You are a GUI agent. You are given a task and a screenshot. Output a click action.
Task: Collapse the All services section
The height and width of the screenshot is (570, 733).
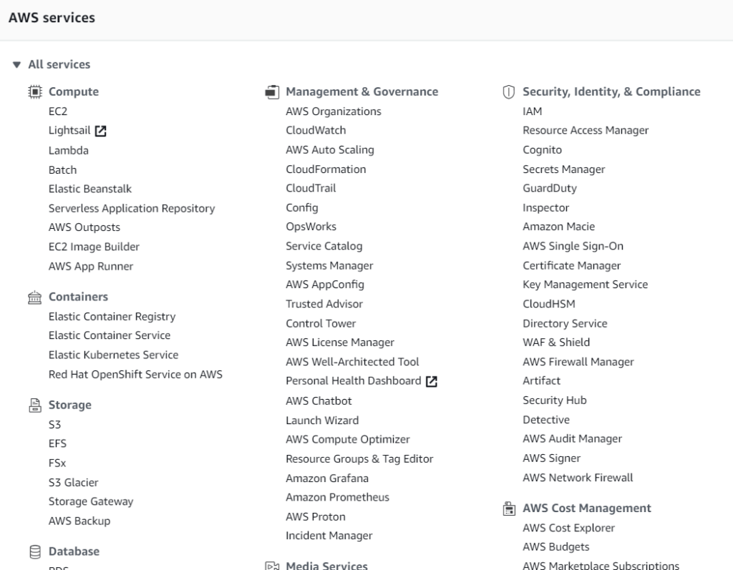[x=17, y=64]
